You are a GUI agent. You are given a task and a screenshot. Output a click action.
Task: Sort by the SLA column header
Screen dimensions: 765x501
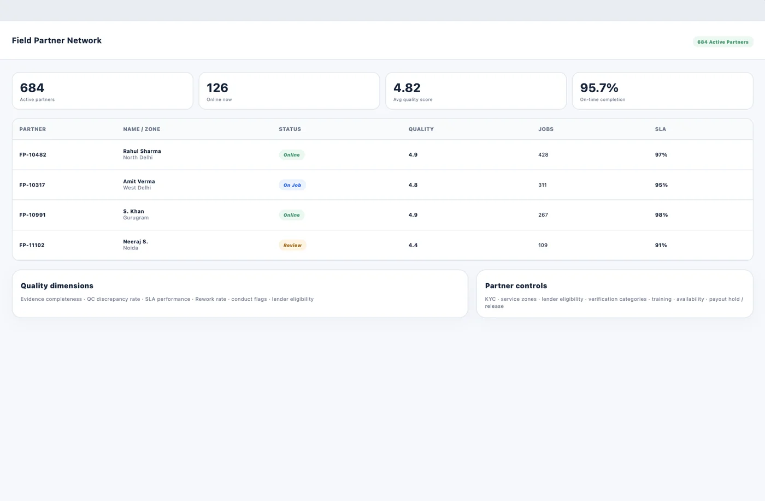point(661,129)
